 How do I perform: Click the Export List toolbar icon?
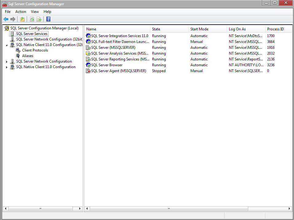coord(39,19)
